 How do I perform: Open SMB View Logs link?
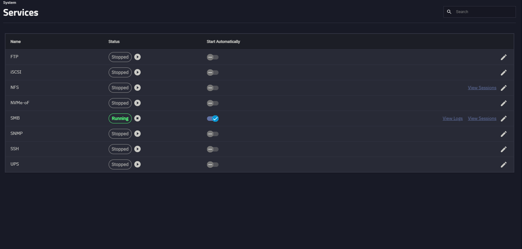[452, 119]
